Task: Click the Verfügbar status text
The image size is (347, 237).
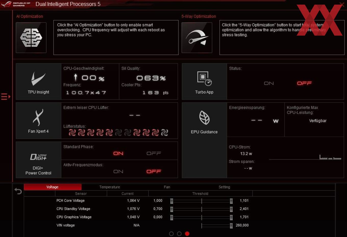Action: point(318,121)
